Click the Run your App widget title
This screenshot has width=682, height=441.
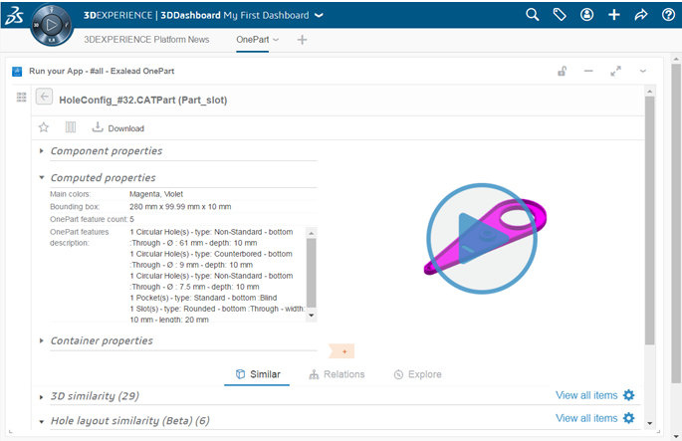[x=102, y=71]
